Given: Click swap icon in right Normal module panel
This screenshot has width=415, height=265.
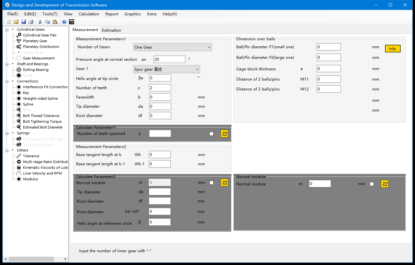Looking at the screenshot, I should 385,184.
